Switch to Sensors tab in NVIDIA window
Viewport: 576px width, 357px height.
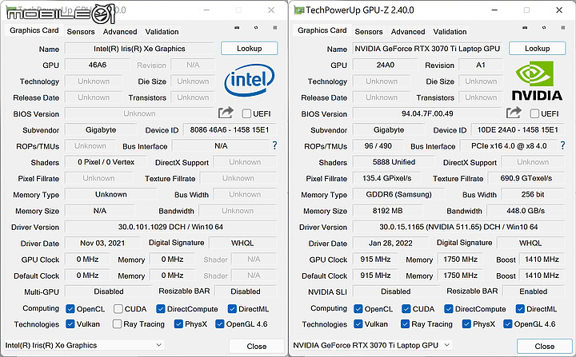(x=369, y=32)
